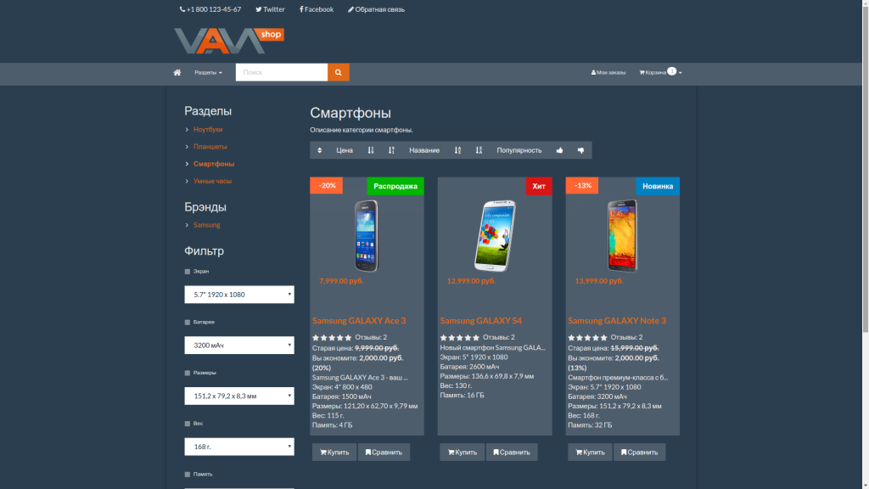
Task: Click the Поиск search input field
Action: coord(282,72)
